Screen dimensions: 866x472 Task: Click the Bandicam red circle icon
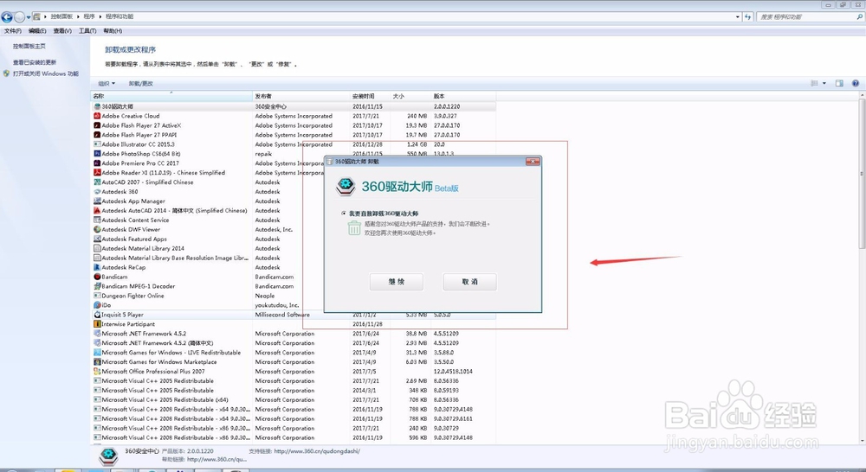tap(97, 277)
